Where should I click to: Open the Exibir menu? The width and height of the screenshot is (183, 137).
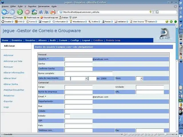[x=20, y=6]
